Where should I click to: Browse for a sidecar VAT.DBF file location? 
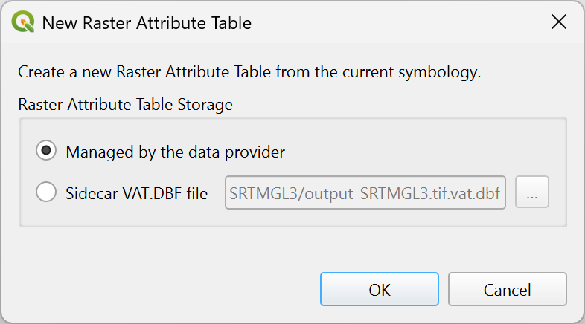(x=531, y=193)
